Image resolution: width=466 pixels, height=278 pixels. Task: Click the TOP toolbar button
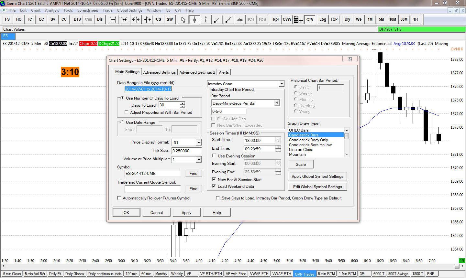click(334, 19)
